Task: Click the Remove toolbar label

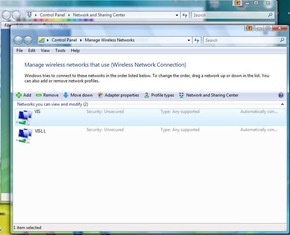Action: 51,95
